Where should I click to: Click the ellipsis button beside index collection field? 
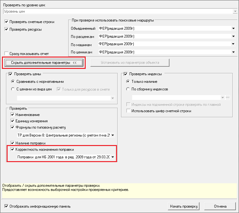(x=227, y=97)
